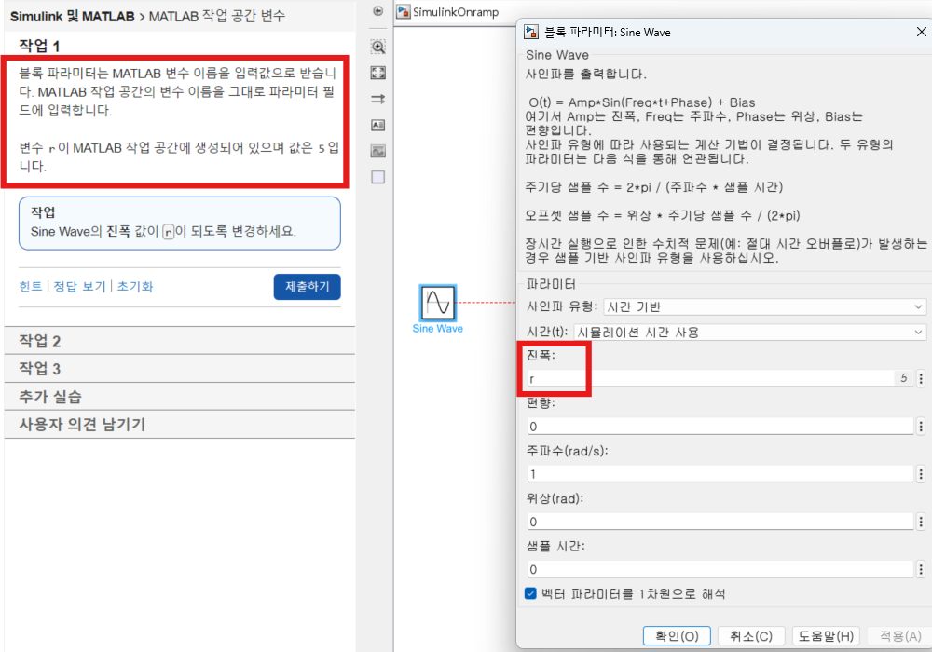Click the SimulinkOnramp model icon
932x652 pixels.
(x=404, y=11)
